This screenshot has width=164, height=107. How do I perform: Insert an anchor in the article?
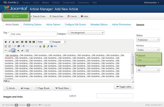[x=40, y=46]
